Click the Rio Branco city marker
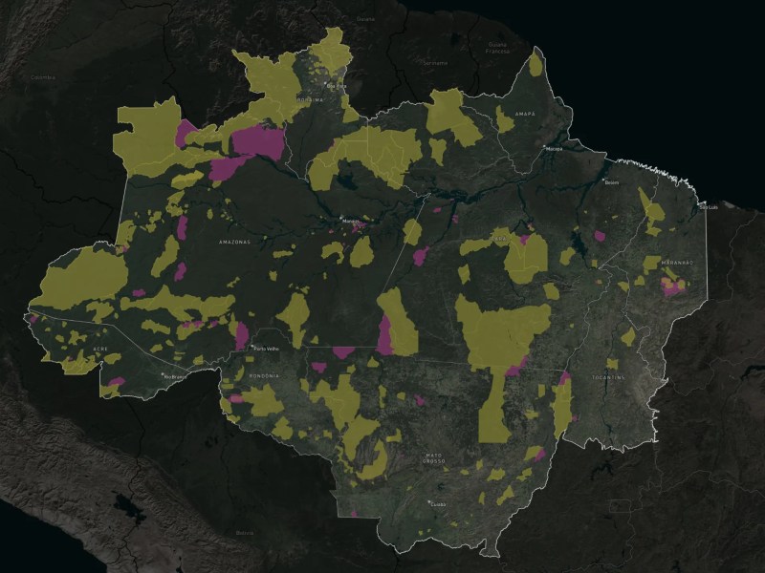Image resolution: width=765 pixels, height=573 pixels. pyautogui.click(x=163, y=375)
